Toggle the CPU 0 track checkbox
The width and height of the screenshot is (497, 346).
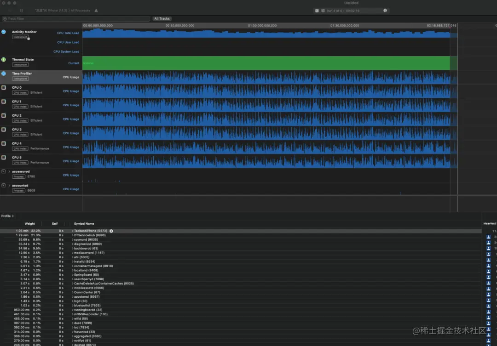4,88
